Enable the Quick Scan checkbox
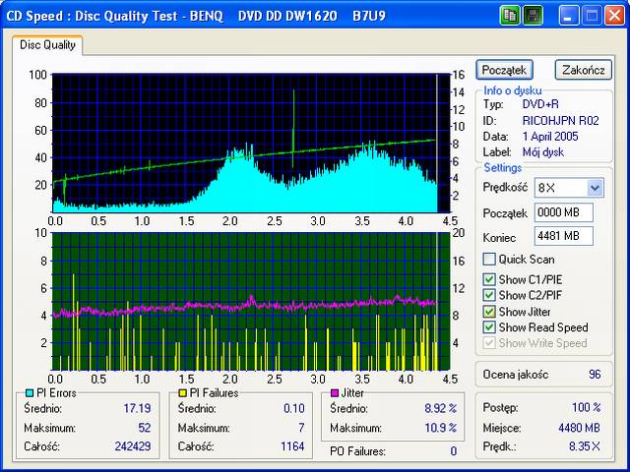 (489, 260)
